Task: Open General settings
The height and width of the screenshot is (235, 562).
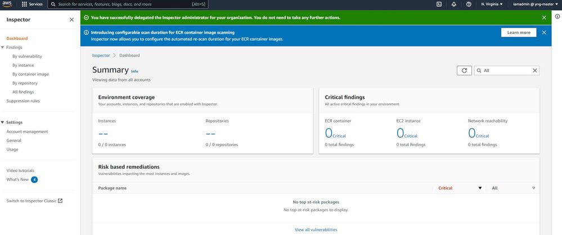Action: click(x=14, y=141)
